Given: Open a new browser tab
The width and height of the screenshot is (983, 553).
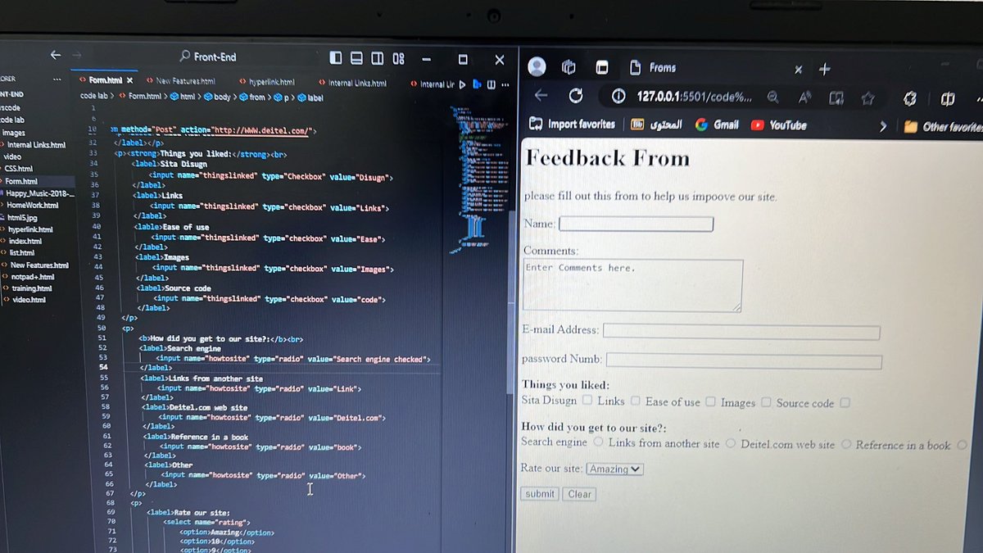Looking at the screenshot, I should [x=825, y=70].
